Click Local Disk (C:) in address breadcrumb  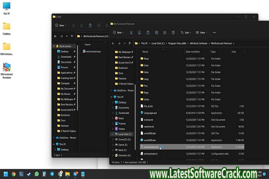pyautogui.click(x=158, y=44)
